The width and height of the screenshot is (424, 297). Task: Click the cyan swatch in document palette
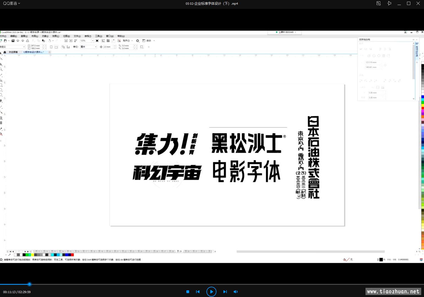tap(52, 255)
